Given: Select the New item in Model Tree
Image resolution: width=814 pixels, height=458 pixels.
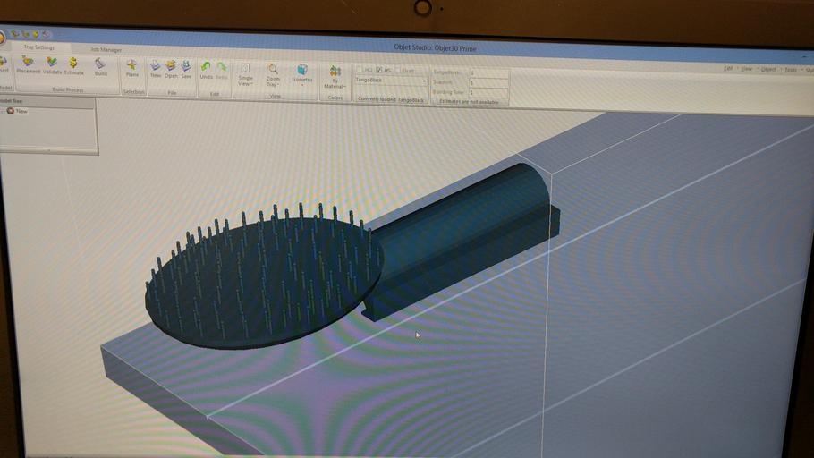Looking at the screenshot, I should click(21, 112).
